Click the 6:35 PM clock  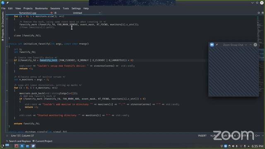(x=258, y=146)
